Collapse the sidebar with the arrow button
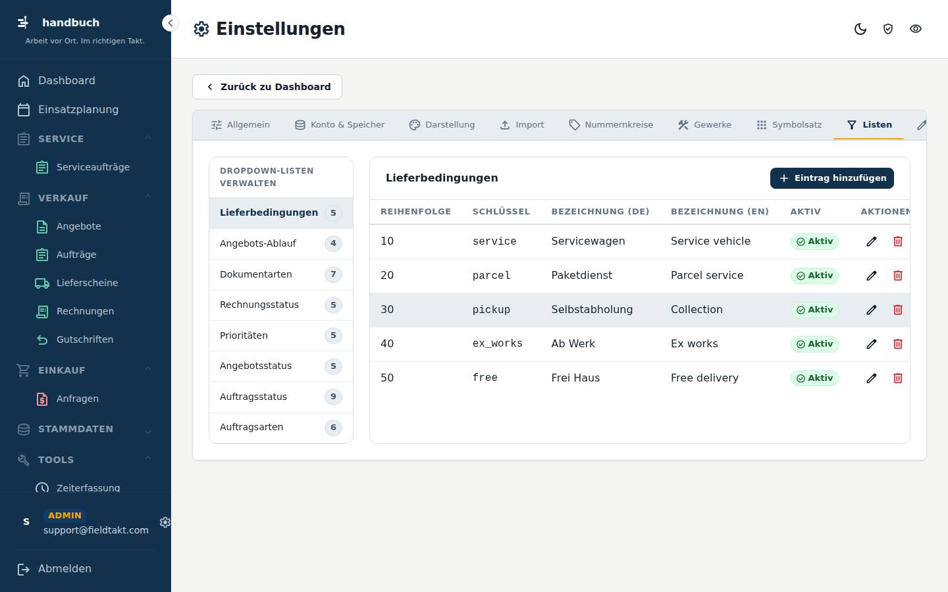 (x=170, y=23)
